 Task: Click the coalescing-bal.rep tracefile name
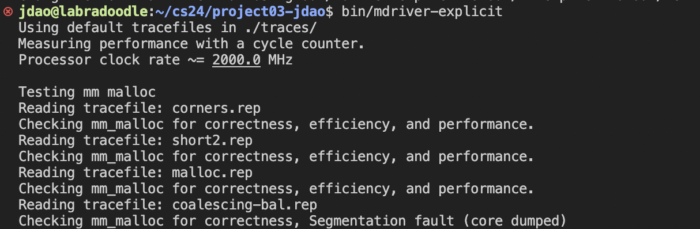click(244, 205)
